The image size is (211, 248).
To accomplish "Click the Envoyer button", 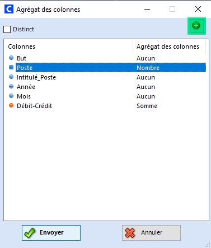I will pos(51,233).
